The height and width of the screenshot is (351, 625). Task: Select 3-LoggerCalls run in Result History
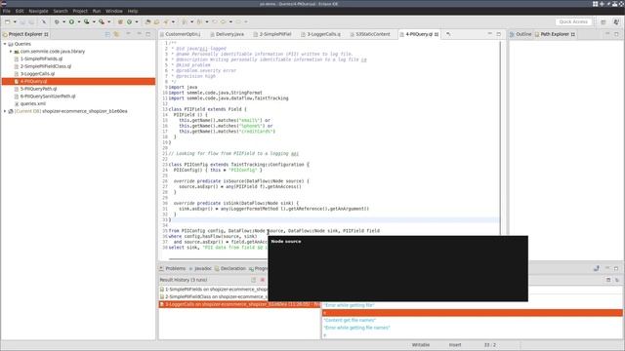click(x=239, y=304)
